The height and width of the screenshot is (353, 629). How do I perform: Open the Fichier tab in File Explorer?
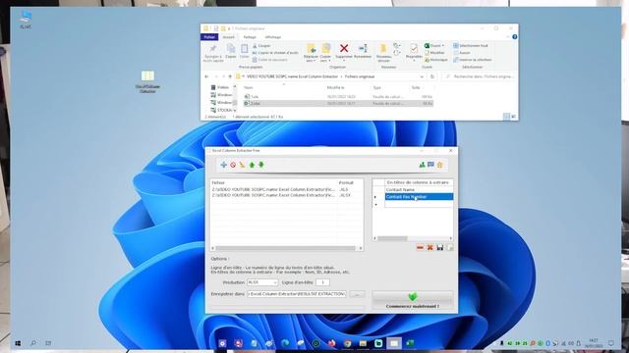tap(209, 37)
